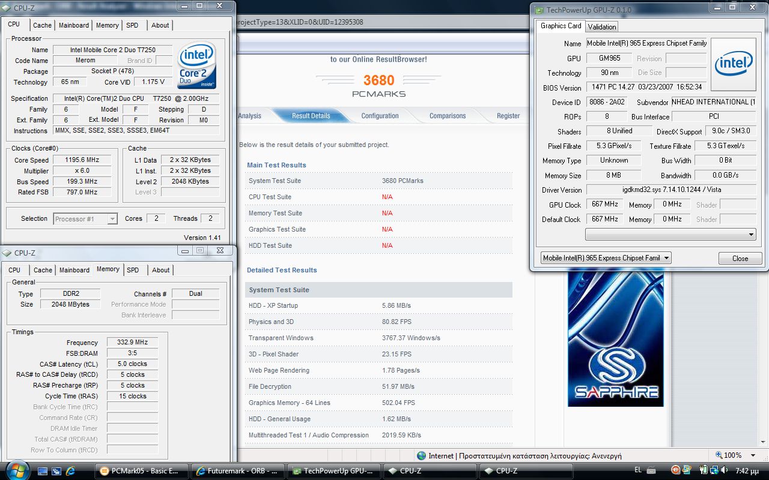The image size is (769, 480).
Task: Click the Intel logo in GPU-Z
Action: click(733, 64)
